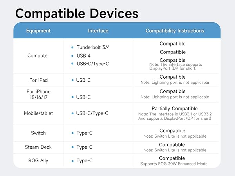The height and width of the screenshot is (176, 235).
Task: Click the bullet beside ROG Ally's Type-C
Action: 72,161
